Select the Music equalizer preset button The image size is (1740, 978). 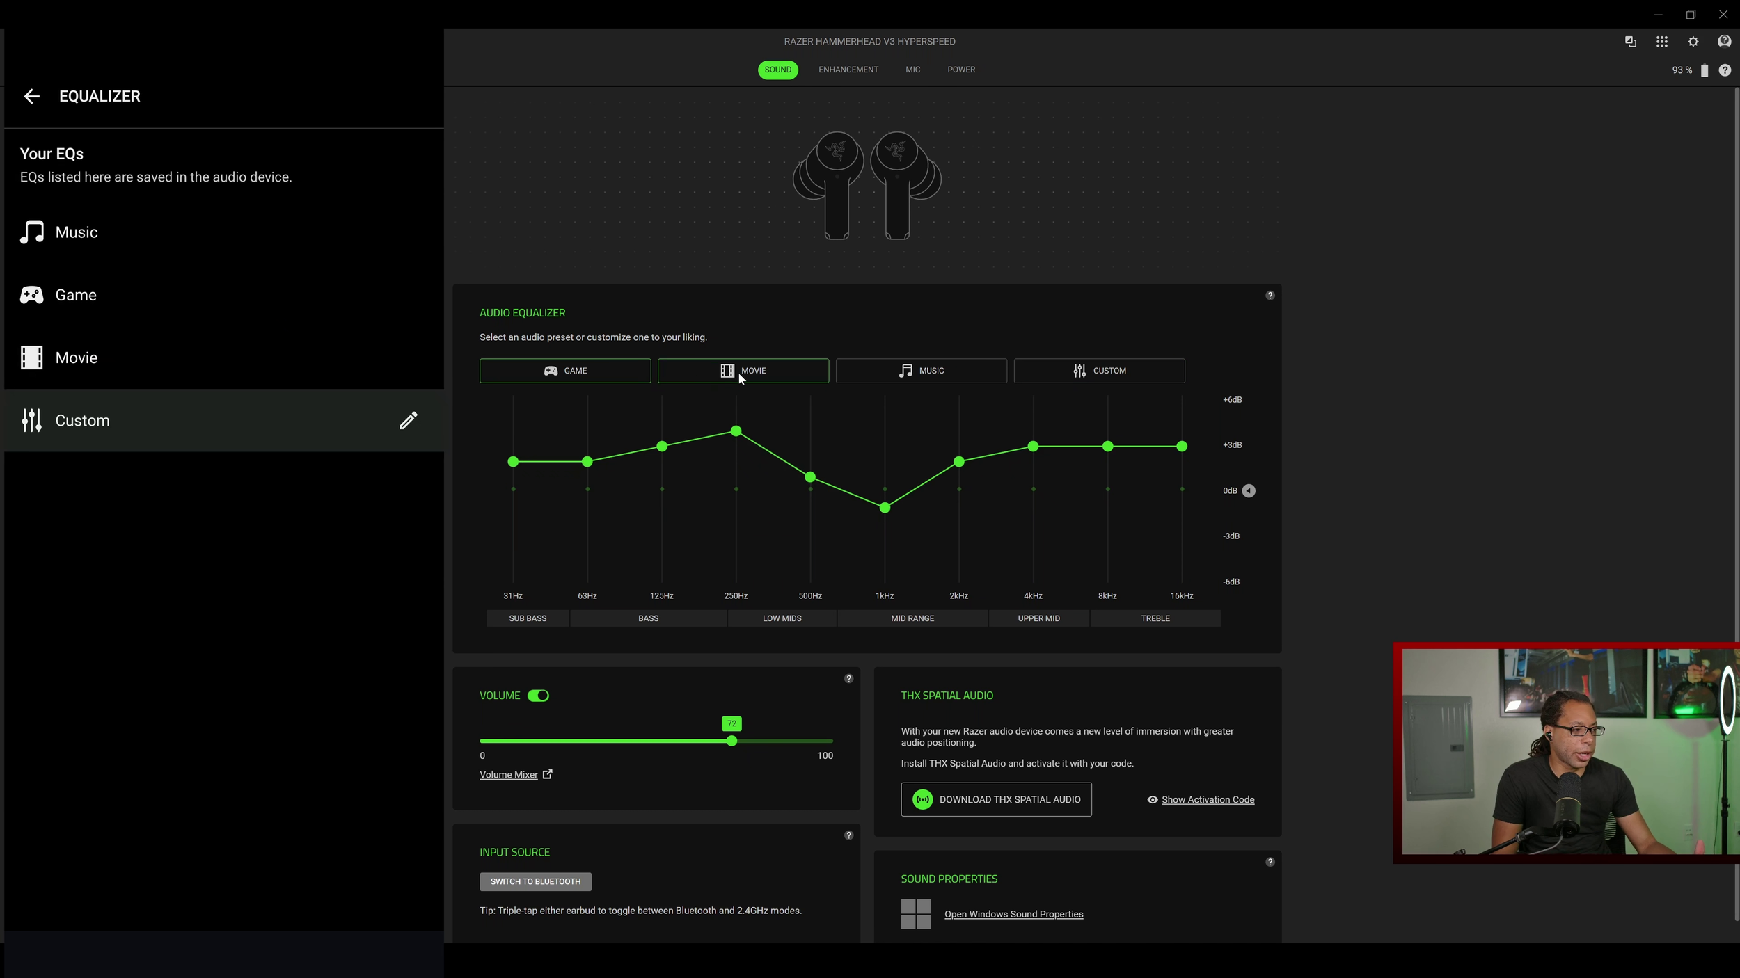[922, 371]
